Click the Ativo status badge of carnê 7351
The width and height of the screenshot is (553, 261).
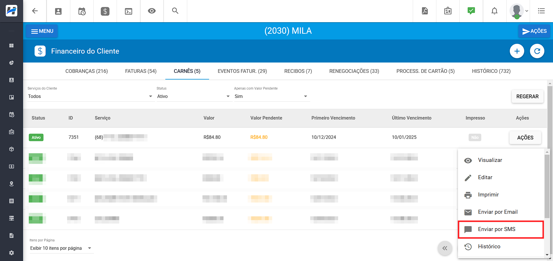click(x=36, y=137)
